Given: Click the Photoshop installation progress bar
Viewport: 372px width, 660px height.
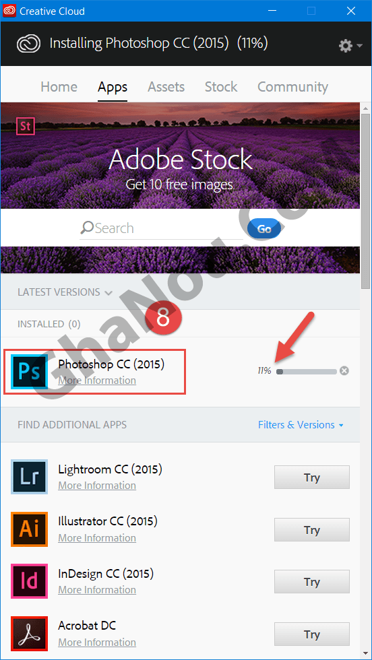Looking at the screenshot, I should (x=306, y=371).
